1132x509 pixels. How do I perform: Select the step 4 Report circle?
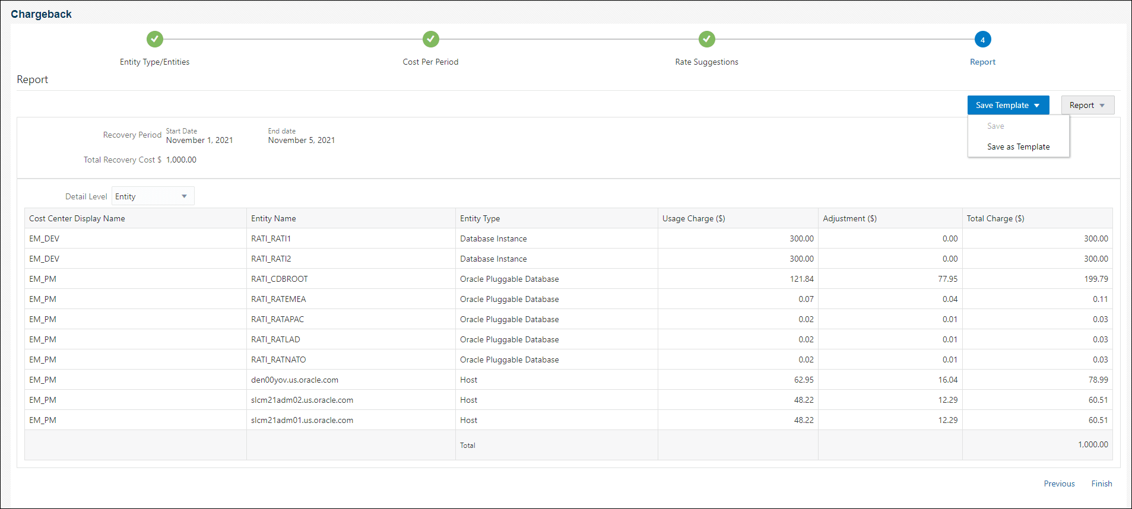pos(982,39)
